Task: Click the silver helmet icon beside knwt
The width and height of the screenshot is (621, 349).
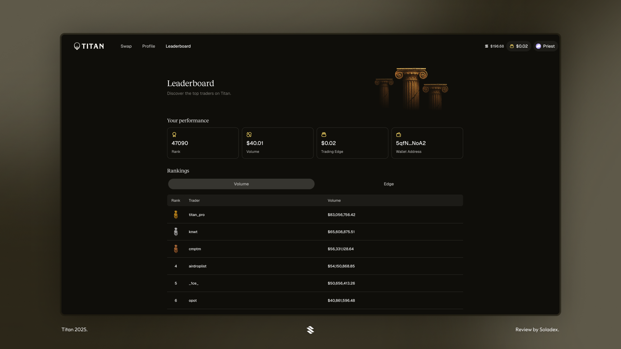Action: (x=176, y=232)
